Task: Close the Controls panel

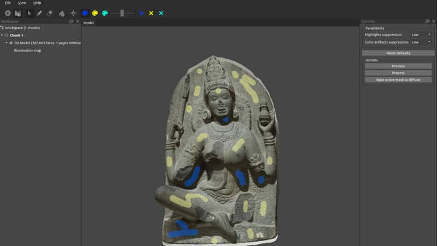Action: tap(433, 21)
